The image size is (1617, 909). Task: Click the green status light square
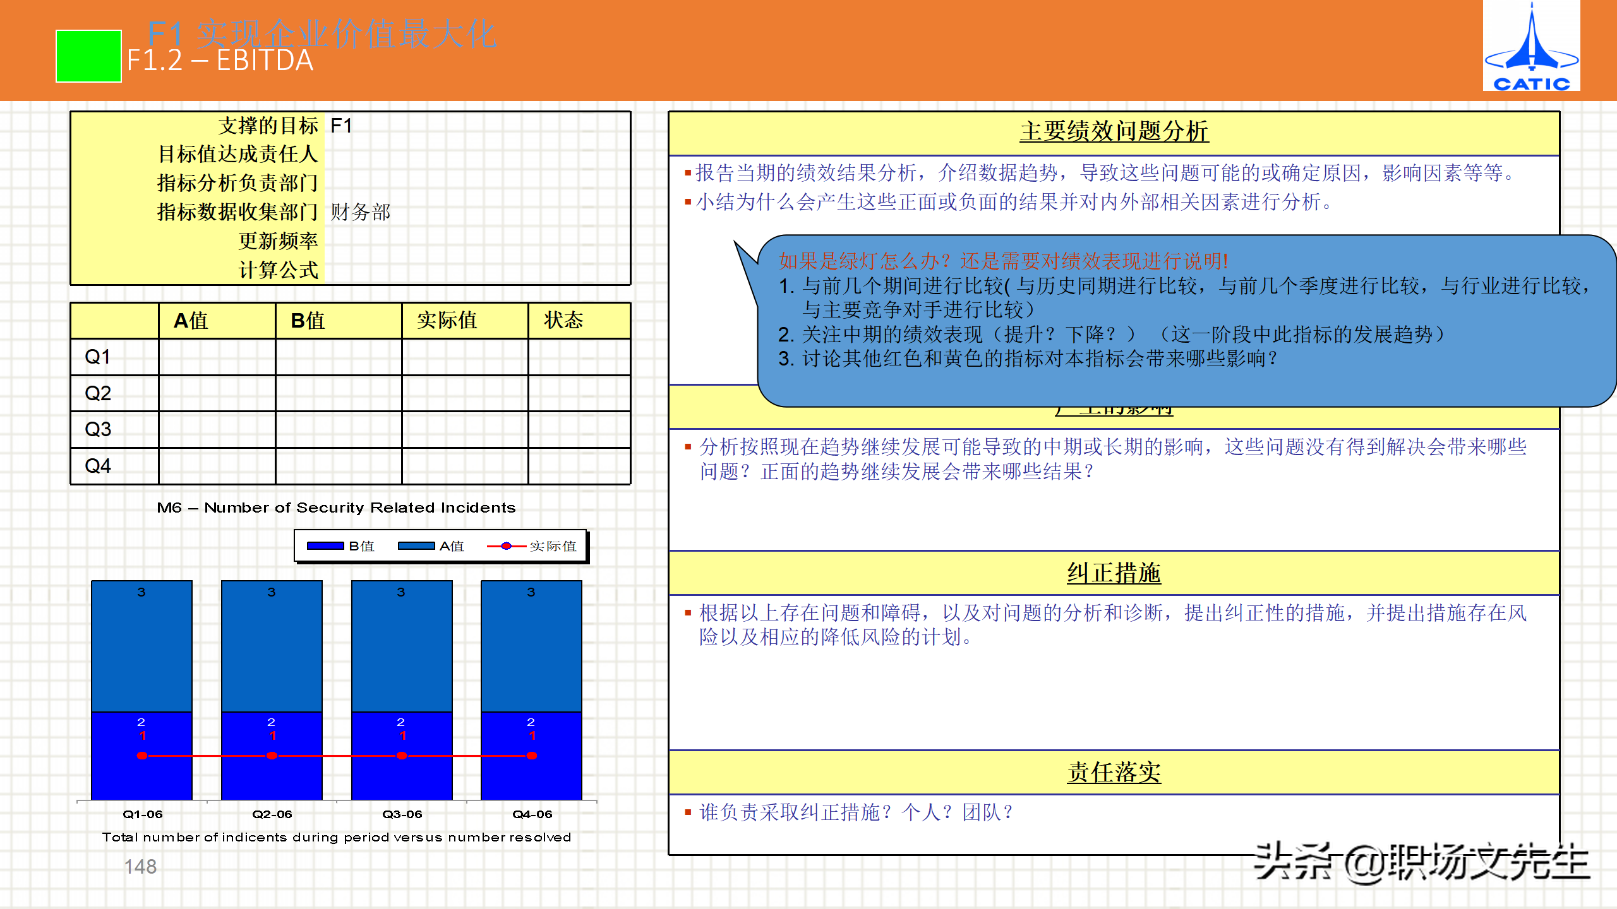tap(88, 56)
